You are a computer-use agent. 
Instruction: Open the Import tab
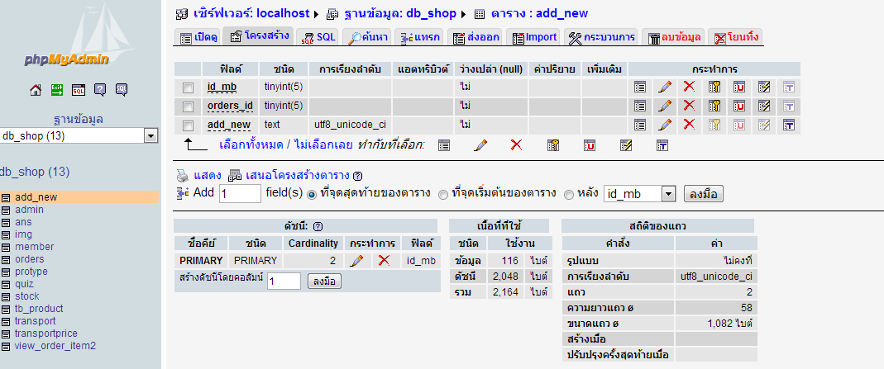tap(533, 38)
